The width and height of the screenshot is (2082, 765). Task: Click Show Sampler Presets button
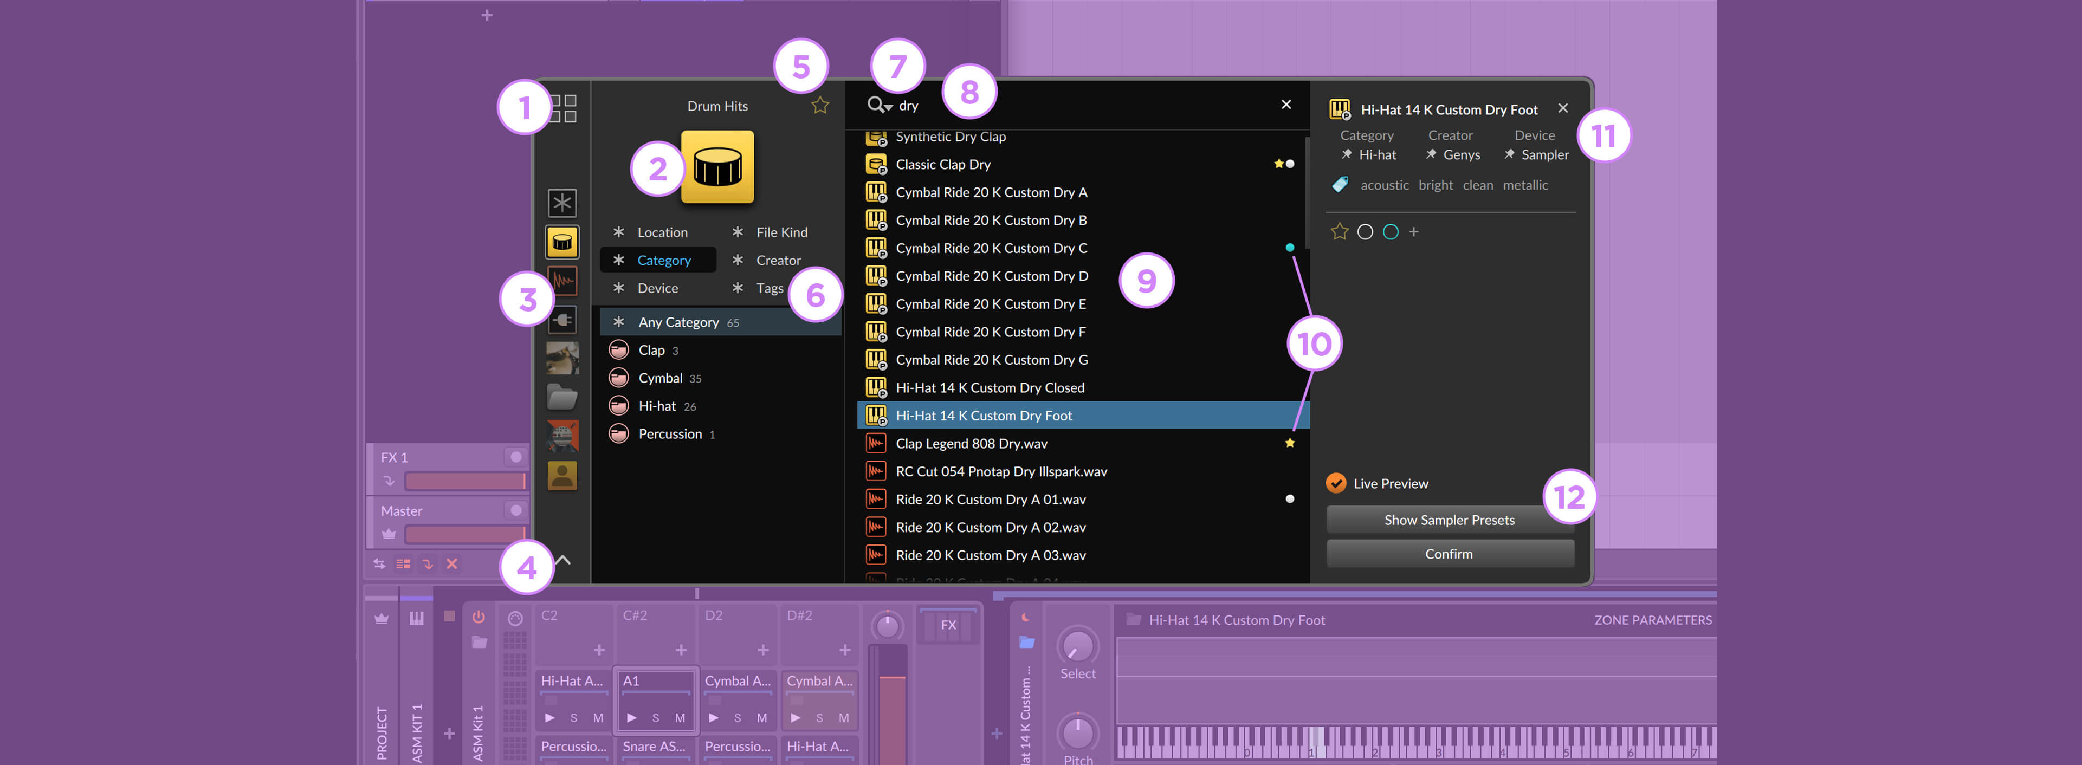point(1450,518)
